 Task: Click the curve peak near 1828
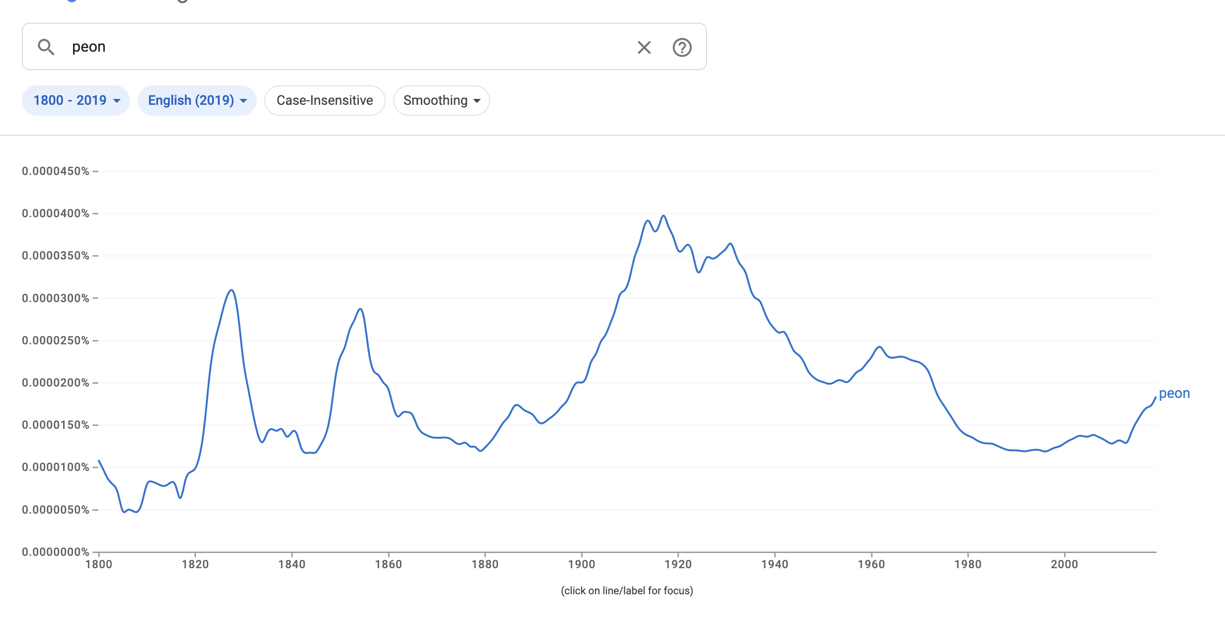(x=232, y=290)
